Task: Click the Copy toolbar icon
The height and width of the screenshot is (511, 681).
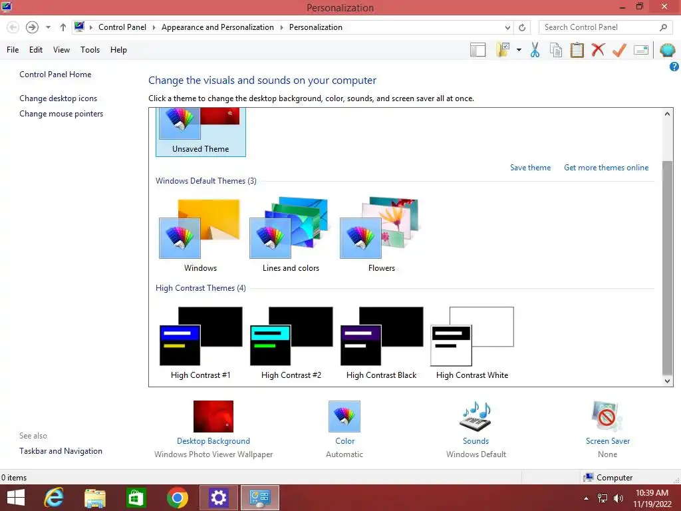Action: pos(556,50)
